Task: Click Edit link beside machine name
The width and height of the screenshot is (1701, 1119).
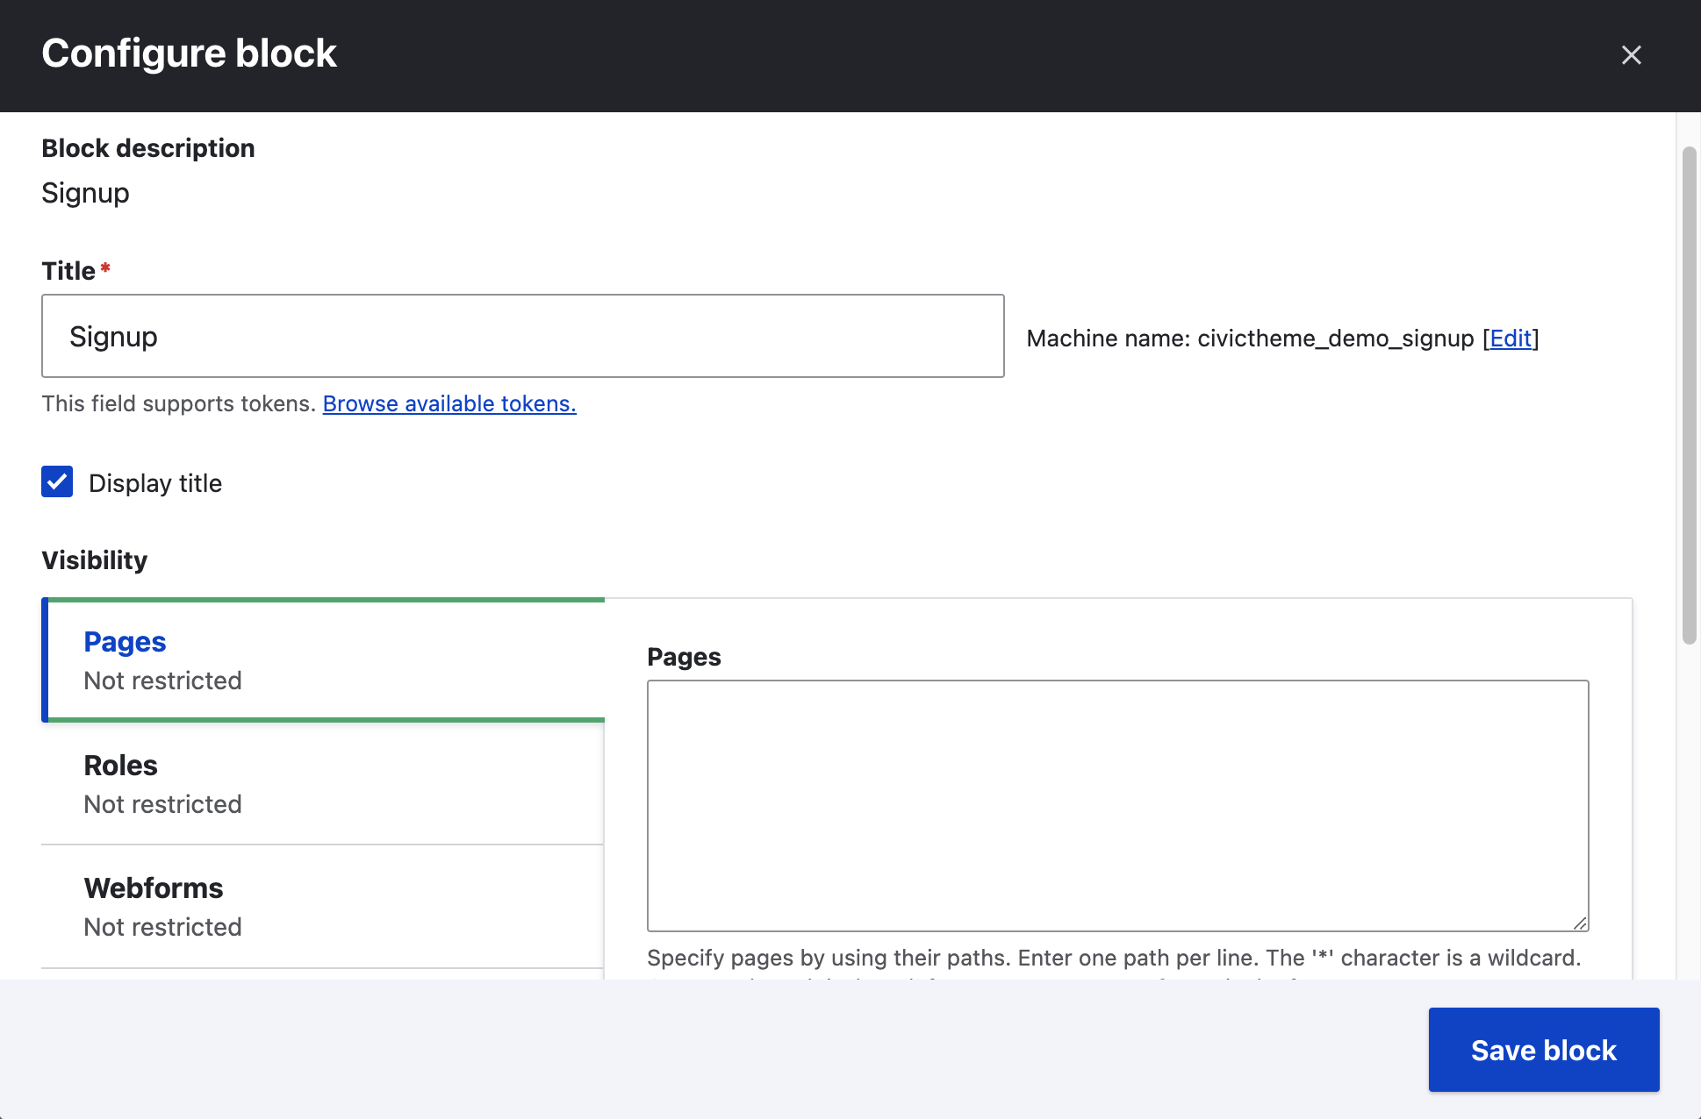Action: [x=1510, y=339]
